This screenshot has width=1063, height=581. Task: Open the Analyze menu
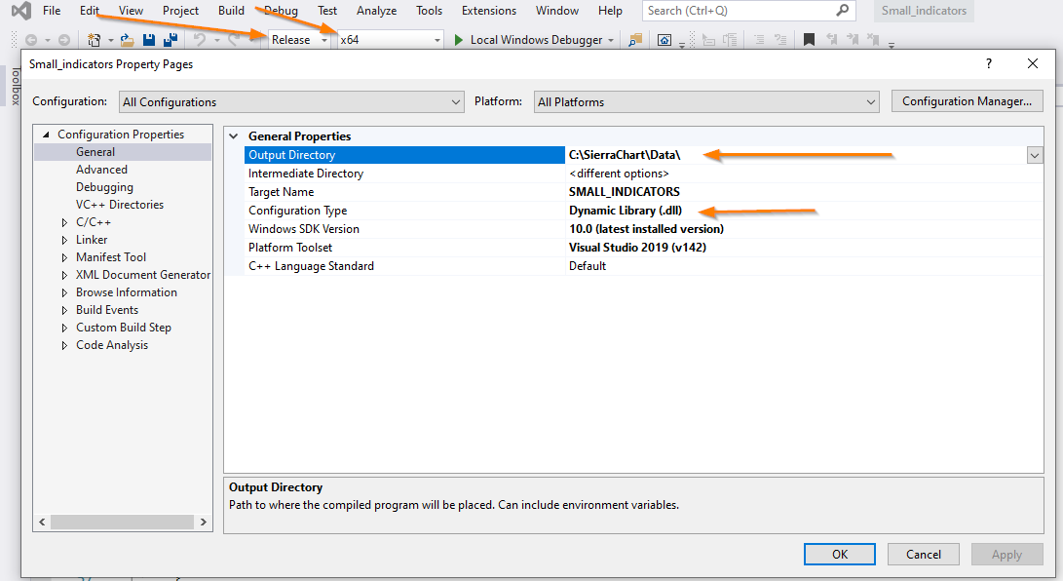[x=377, y=10]
